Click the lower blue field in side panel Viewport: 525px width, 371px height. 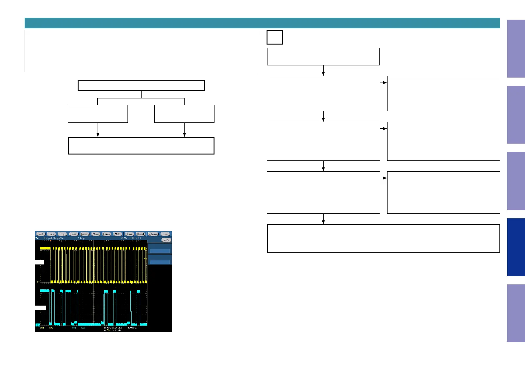point(160,262)
